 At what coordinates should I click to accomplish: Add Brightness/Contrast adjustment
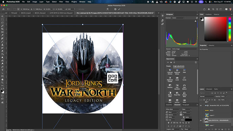point(170,79)
